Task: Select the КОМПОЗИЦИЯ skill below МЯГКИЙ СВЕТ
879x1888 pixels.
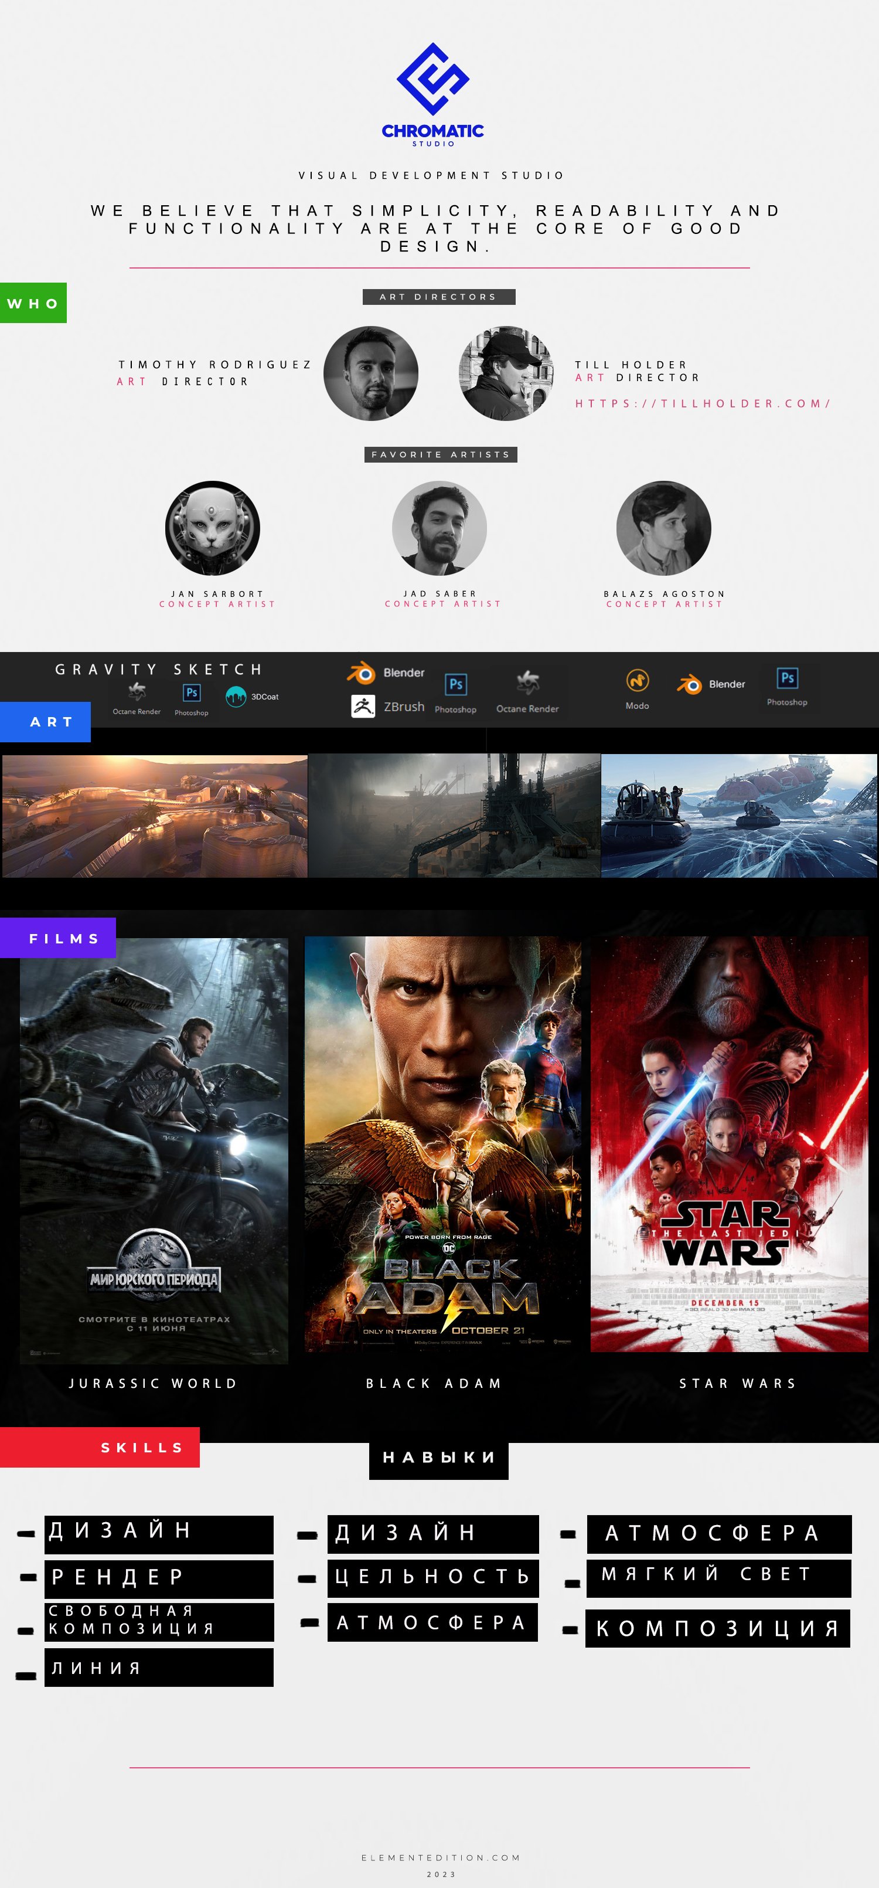Action: pyautogui.click(x=718, y=1629)
